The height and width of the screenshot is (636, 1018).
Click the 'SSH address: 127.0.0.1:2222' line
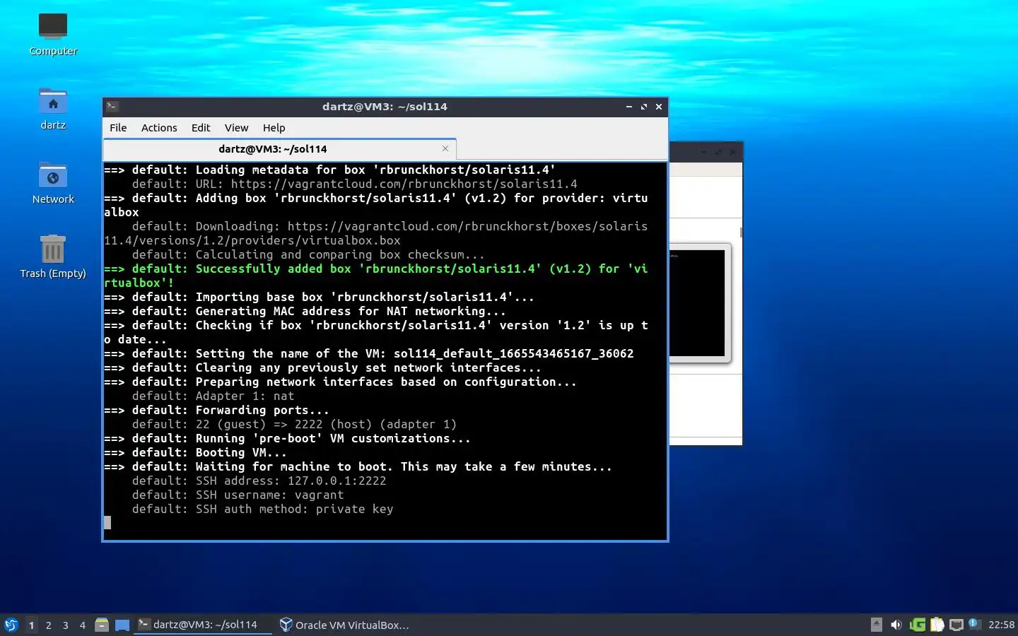point(259,481)
